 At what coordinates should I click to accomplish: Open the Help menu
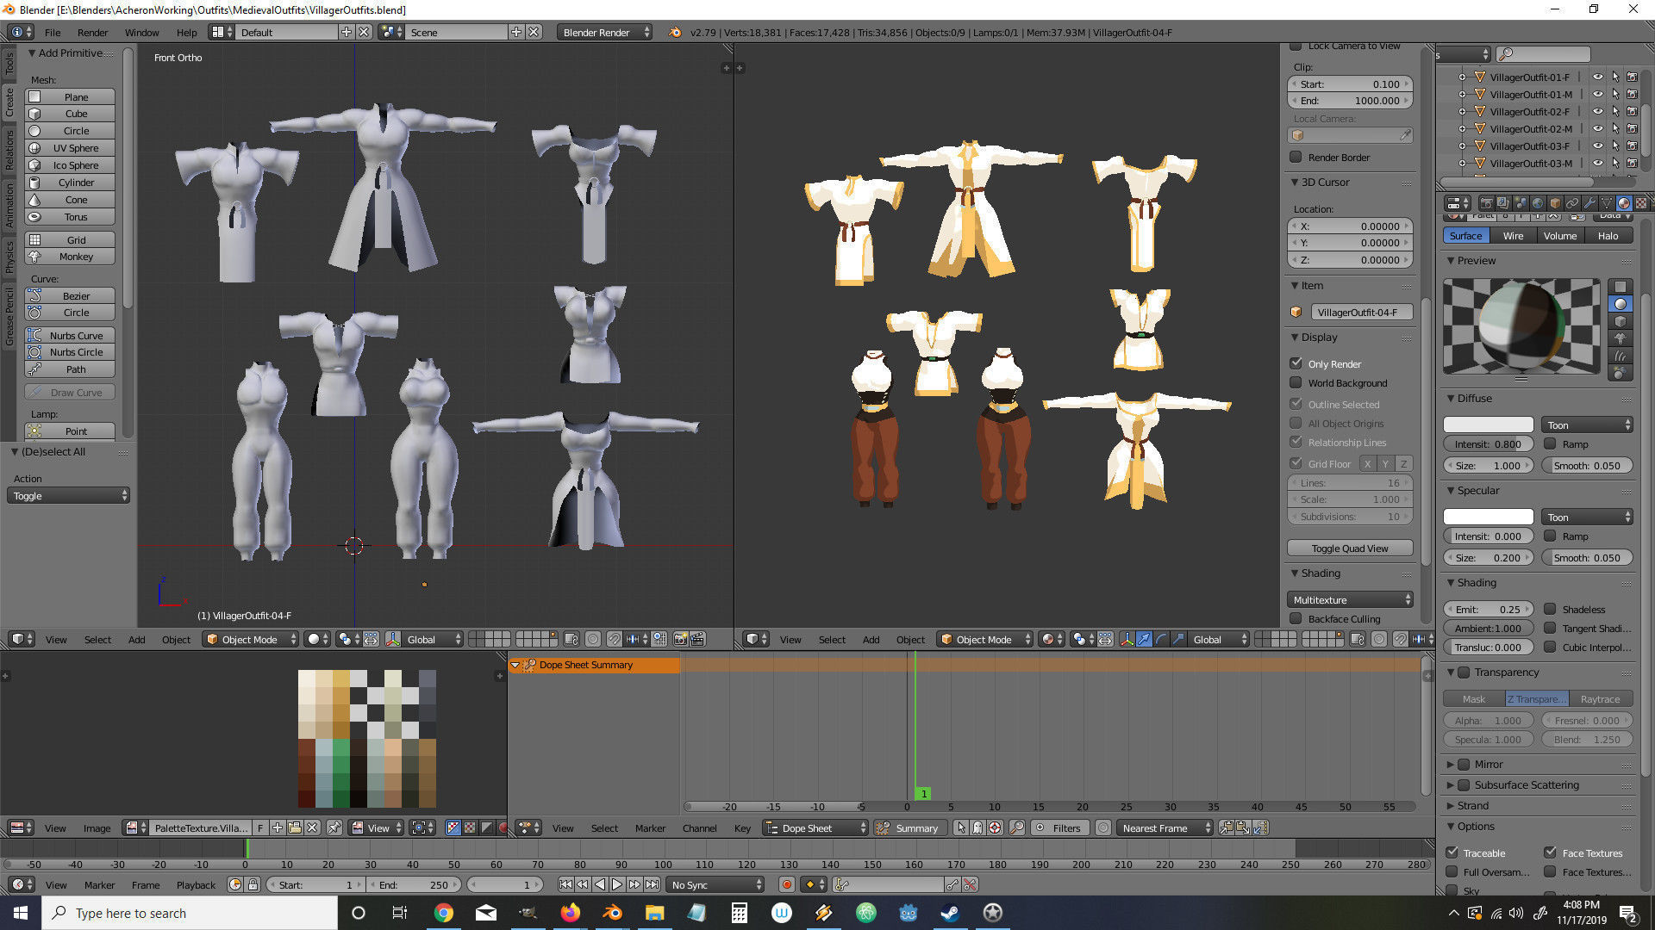[186, 32]
